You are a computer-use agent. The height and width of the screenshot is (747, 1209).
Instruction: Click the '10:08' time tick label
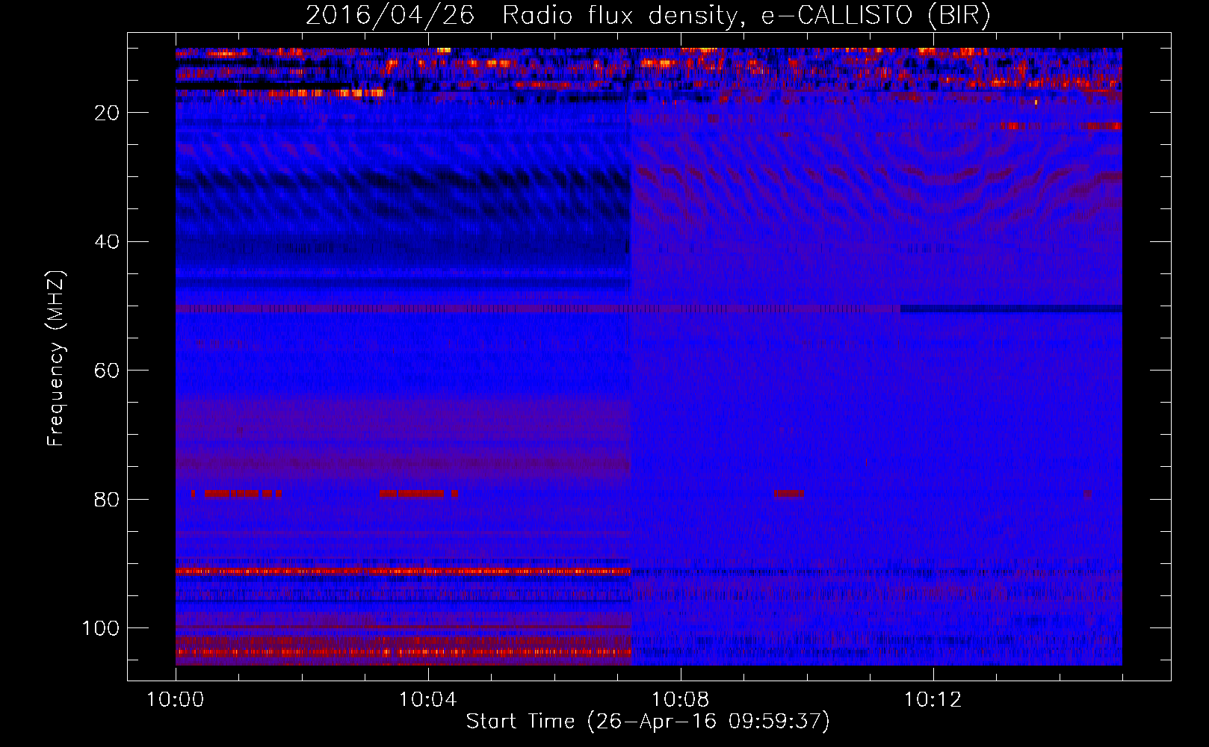(681, 700)
